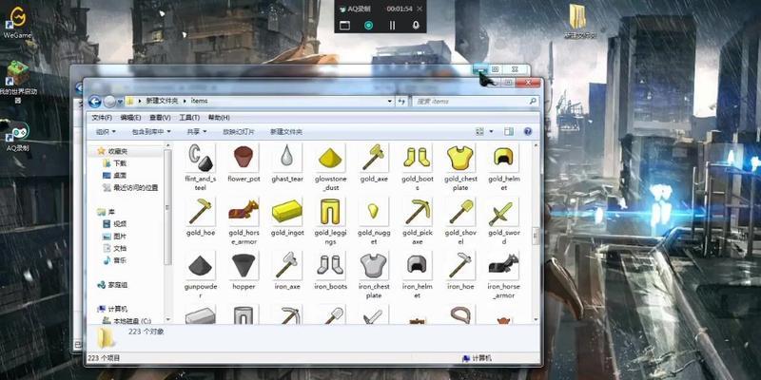
Task: Open 下载 in the navigation pane
Action: (114, 163)
